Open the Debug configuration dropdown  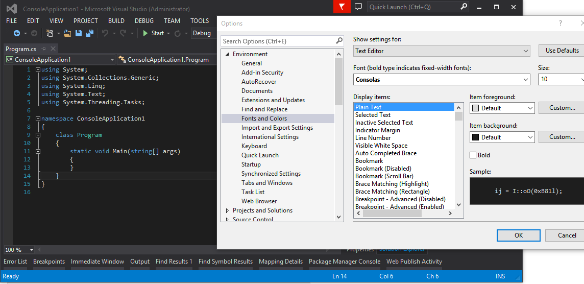click(203, 33)
